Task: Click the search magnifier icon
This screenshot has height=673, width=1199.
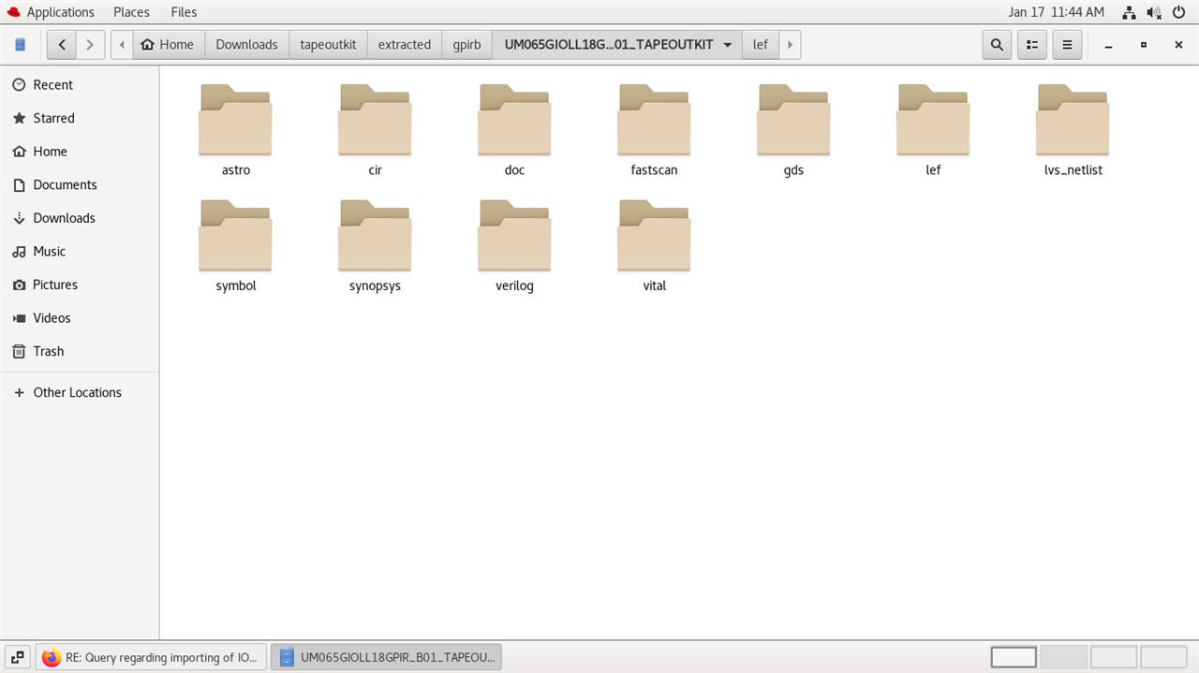Action: coord(997,44)
